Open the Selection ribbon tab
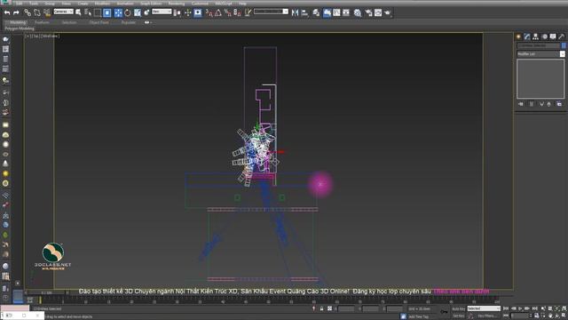Screen dimensions: 568x320 click(x=69, y=22)
